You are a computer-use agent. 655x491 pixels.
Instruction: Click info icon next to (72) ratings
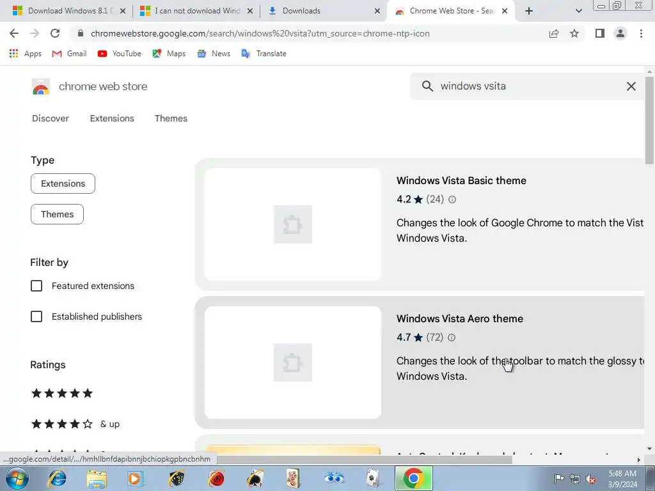[x=452, y=338]
